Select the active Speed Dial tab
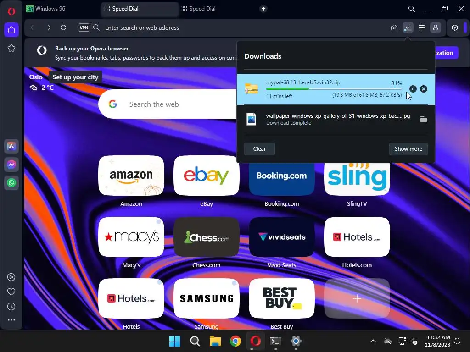Viewport: 470px width, 352px height. coord(140,9)
